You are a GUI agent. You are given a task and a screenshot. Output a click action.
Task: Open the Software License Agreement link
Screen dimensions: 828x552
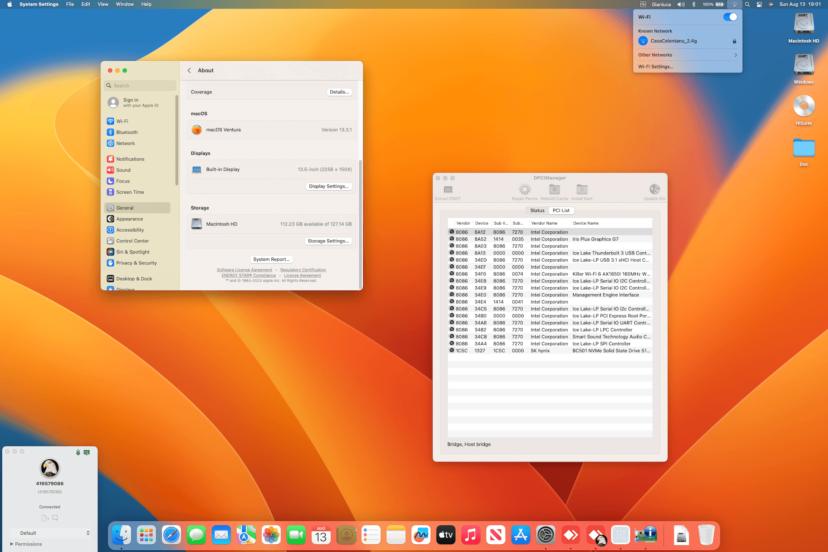pos(244,270)
